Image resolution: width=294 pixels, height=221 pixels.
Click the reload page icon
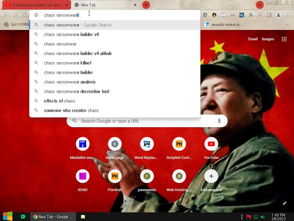point(25,15)
